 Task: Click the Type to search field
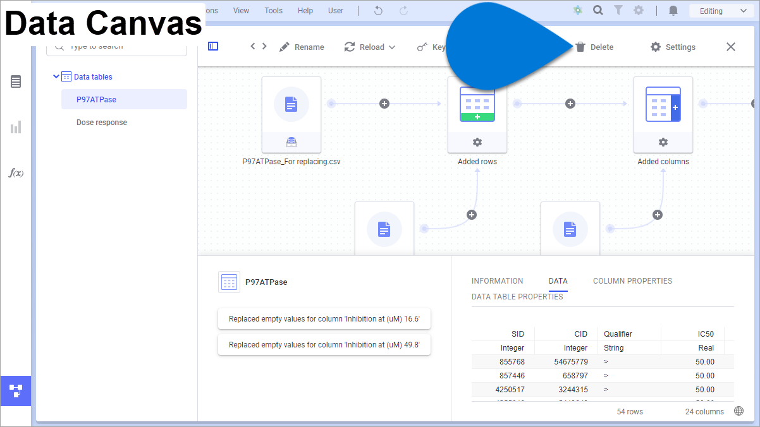[x=116, y=47]
